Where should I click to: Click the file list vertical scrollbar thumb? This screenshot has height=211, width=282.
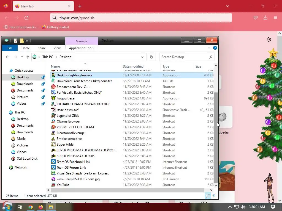click(216, 138)
